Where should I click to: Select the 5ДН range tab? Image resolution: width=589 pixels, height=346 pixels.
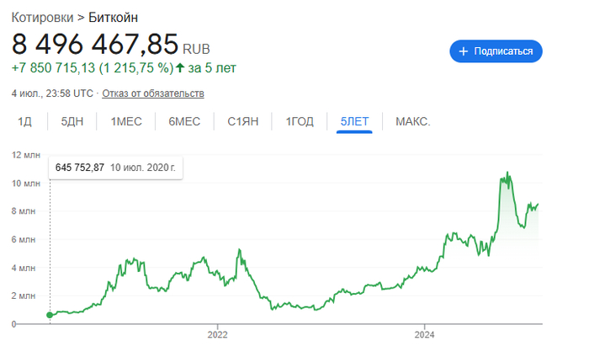tap(72, 122)
